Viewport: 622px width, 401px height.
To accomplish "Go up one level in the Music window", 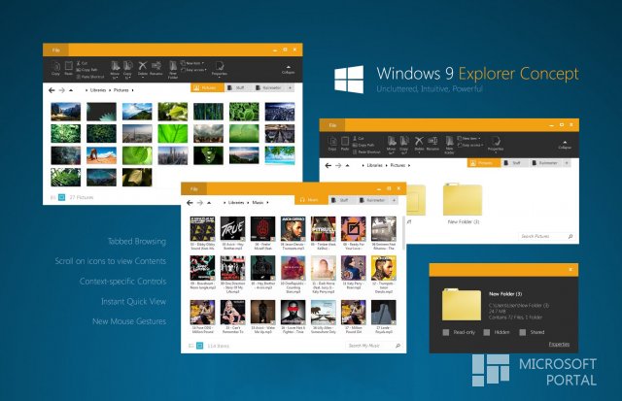I will (209, 203).
